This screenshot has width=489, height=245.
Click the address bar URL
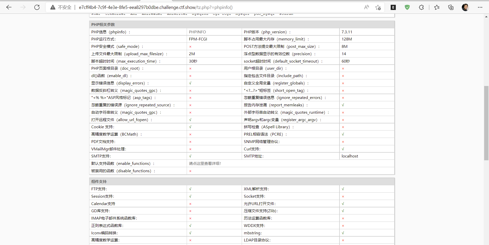coord(156,7)
